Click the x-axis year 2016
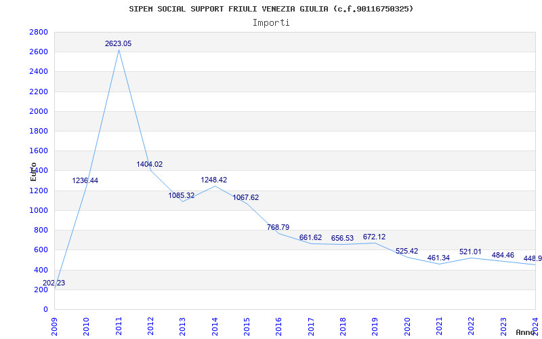This screenshot has width=542, height=339. click(x=279, y=327)
